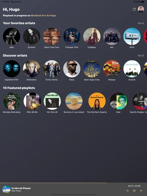Select Salut C'est Cool artist image
The height and width of the screenshot is (196, 147).
(52, 36)
